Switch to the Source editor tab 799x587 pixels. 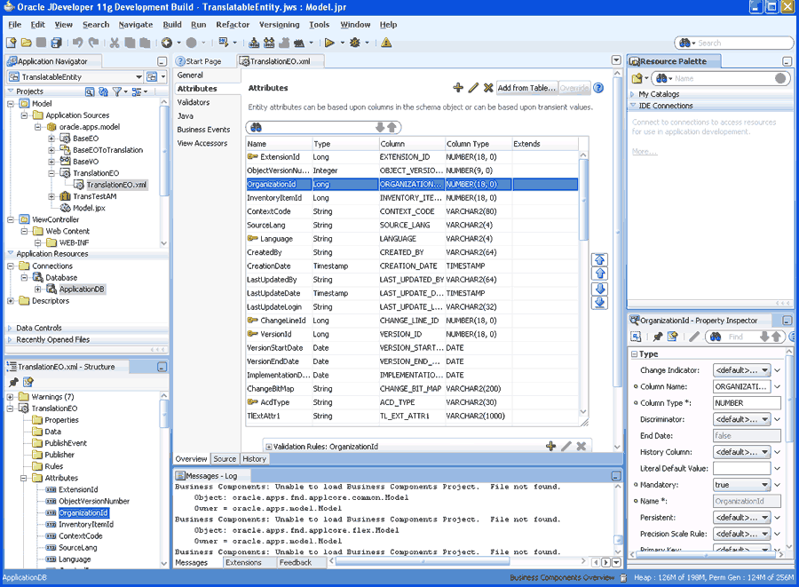coord(225,459)
